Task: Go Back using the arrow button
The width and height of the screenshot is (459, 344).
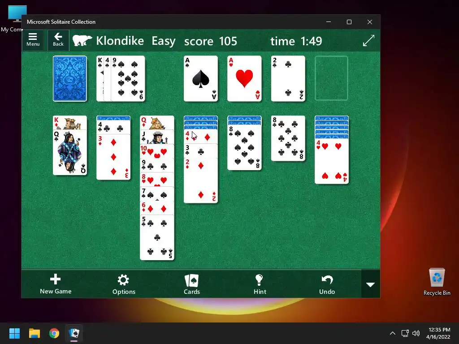Action: pos(58,40)
